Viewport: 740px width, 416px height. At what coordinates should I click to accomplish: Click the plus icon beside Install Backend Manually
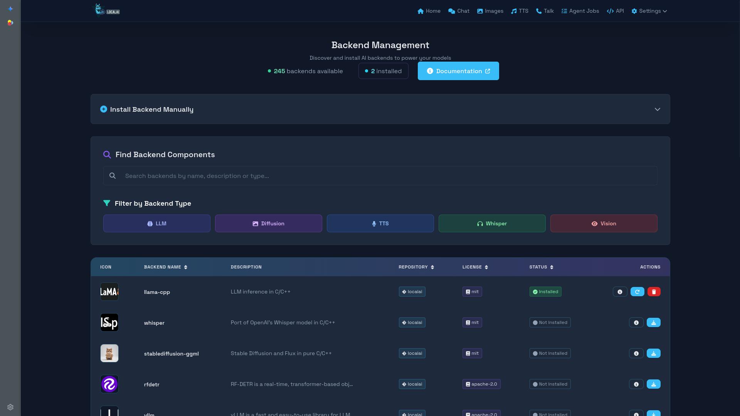coord(104,109)
